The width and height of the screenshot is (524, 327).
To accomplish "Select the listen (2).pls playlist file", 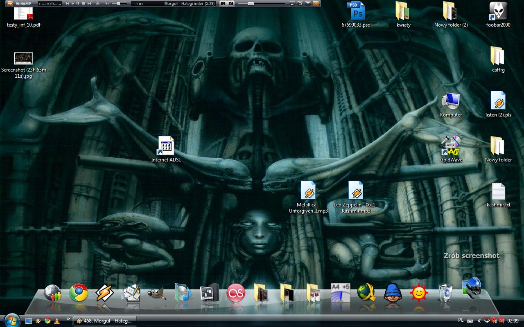I will [x=498, y=105].
